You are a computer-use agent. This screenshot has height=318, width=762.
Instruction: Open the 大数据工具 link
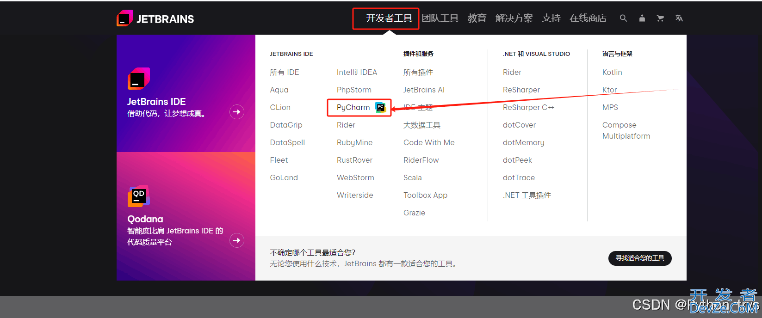[422, 125]
